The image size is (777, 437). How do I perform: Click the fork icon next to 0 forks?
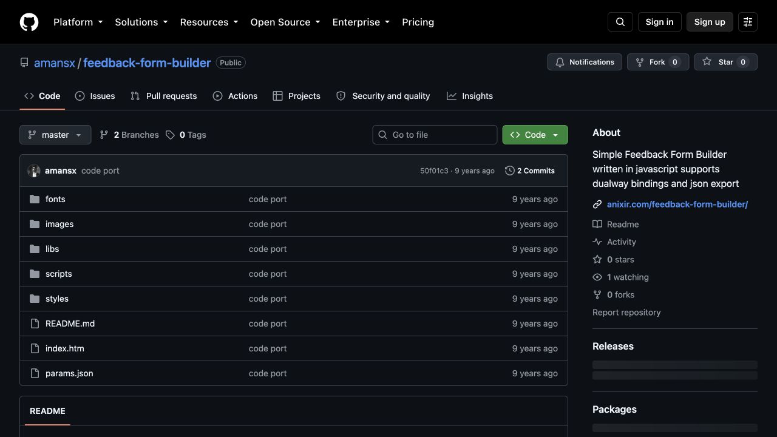click(597, 294)
